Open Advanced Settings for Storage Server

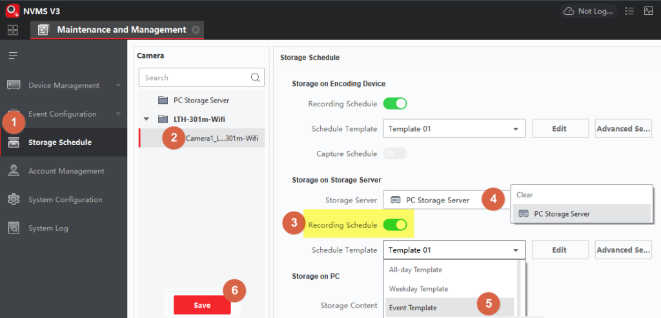pyautogui.click(x=624, y=250)
